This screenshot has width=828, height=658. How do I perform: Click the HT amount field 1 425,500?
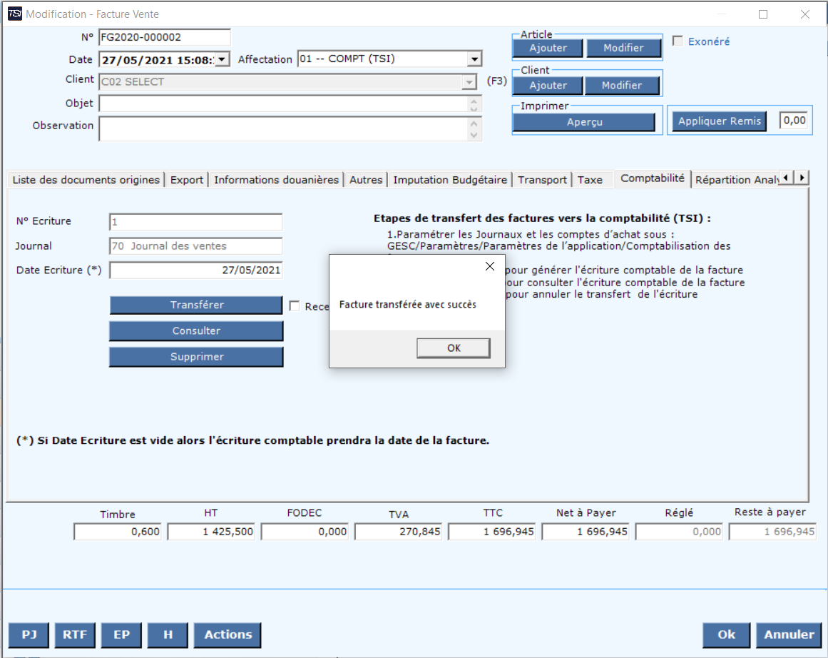pyautogui.click(x=210, y=532)
